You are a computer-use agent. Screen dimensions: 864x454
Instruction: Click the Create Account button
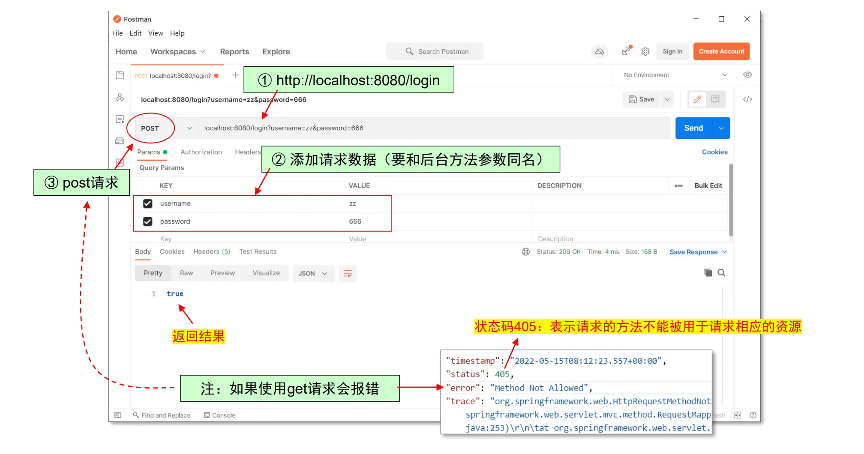[x=721, y=51]
